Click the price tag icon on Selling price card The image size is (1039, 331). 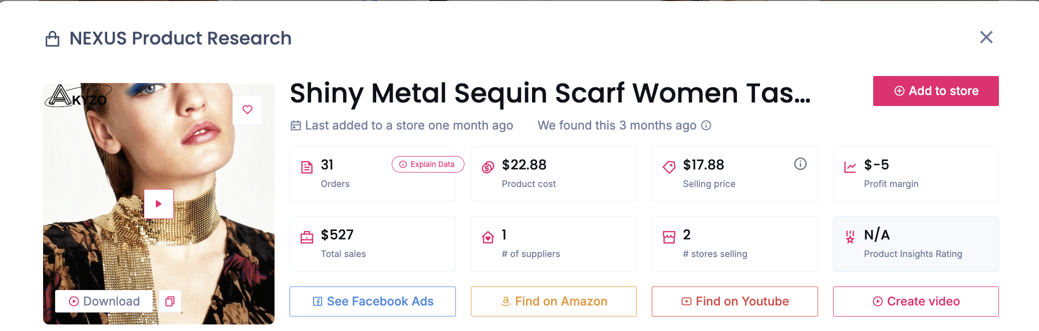(x=668, y=165)
